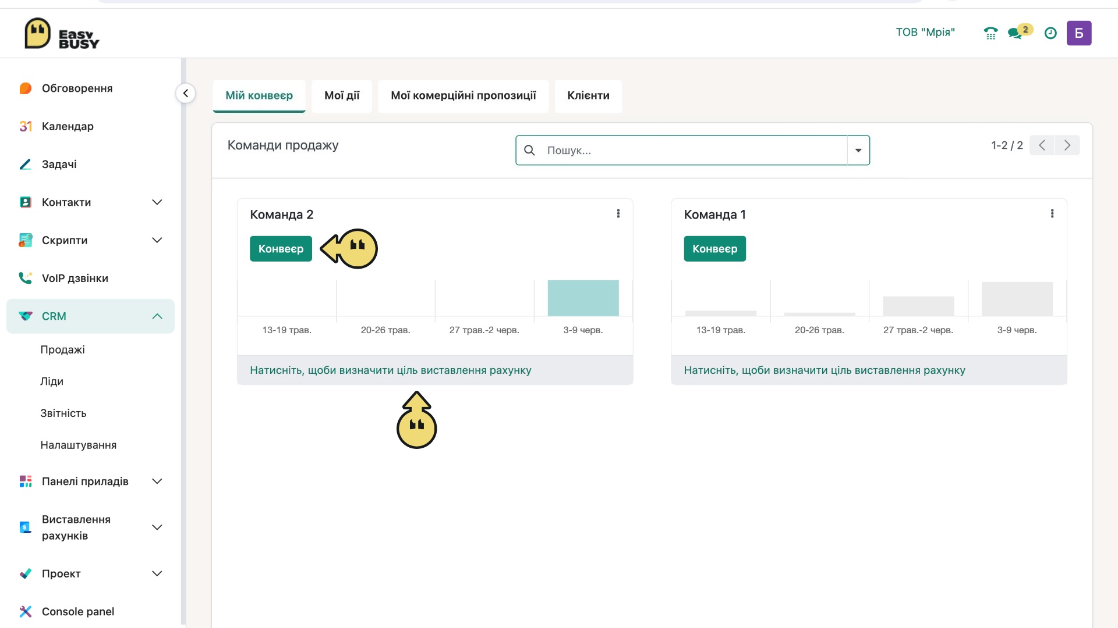Click the Виставлення рахунків icon

click(25, 527)
